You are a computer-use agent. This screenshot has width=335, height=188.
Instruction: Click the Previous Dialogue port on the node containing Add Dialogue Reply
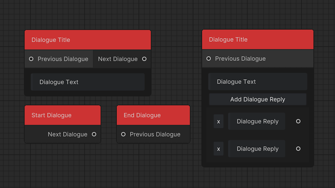(x=209, y=58)
